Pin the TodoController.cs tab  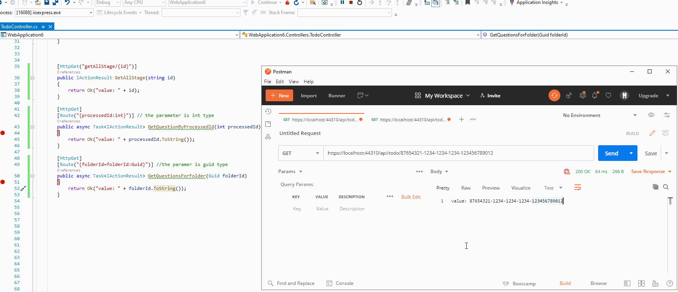[x=43, y=27]
